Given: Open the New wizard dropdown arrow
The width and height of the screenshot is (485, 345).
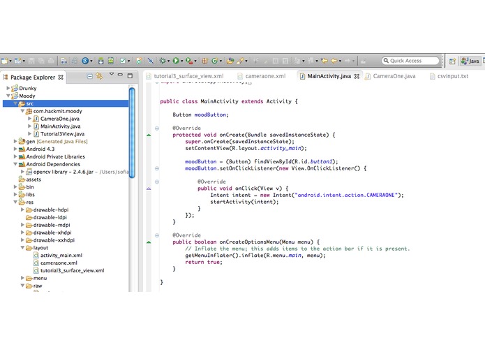Looking at the screenshot, I should click(10, 61).
